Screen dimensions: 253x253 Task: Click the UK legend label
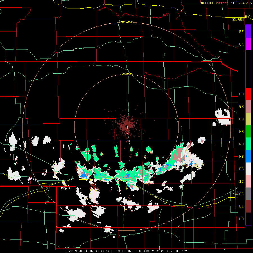click(x=241, y=44)
